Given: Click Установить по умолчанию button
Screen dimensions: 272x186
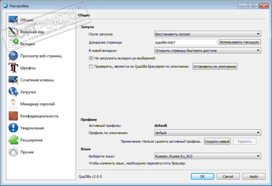Looking at the screenshot, I should (215, 66).
